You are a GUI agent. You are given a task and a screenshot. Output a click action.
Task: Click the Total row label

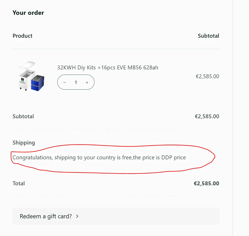(x=18, y=183)
